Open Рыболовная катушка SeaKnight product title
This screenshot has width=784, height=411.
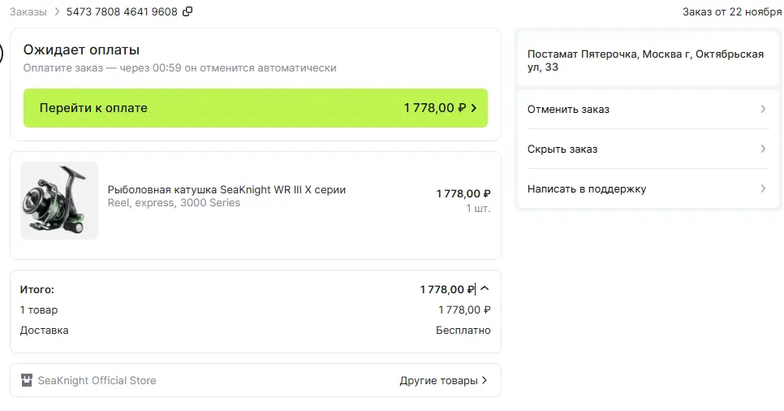[226, 190]
